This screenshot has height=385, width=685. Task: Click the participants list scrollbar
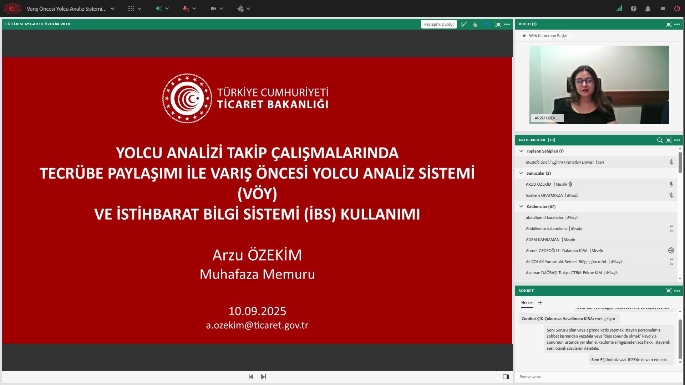tap(680, 163)
